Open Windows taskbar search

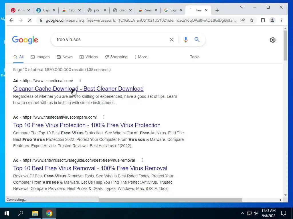point(21,213)
